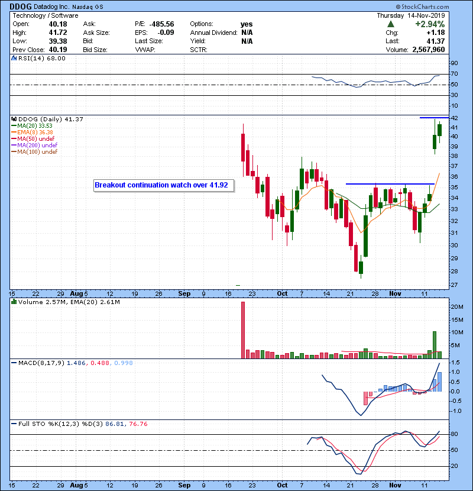The height and width of the screenshot is (491, 473).
Task: Click the Thursday 14-Nov-2019 date
Action: (411, 15)
